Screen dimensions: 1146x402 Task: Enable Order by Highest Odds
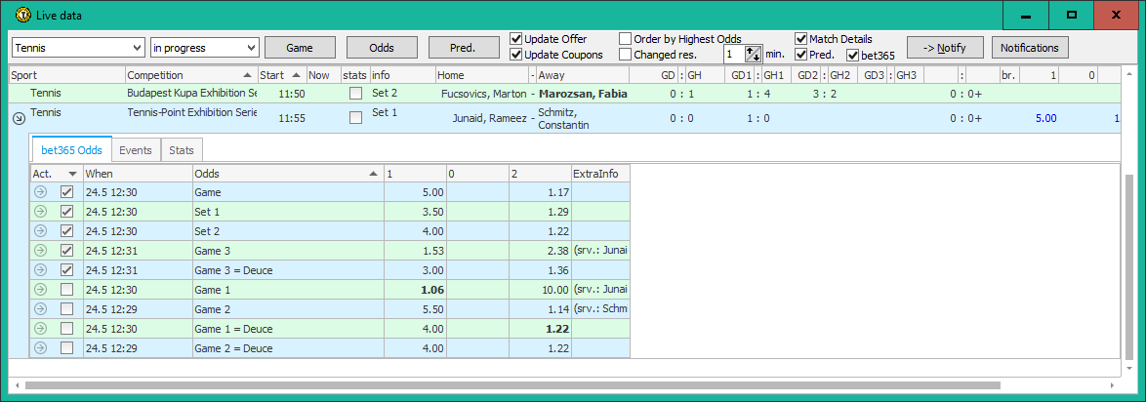point(626,39)
